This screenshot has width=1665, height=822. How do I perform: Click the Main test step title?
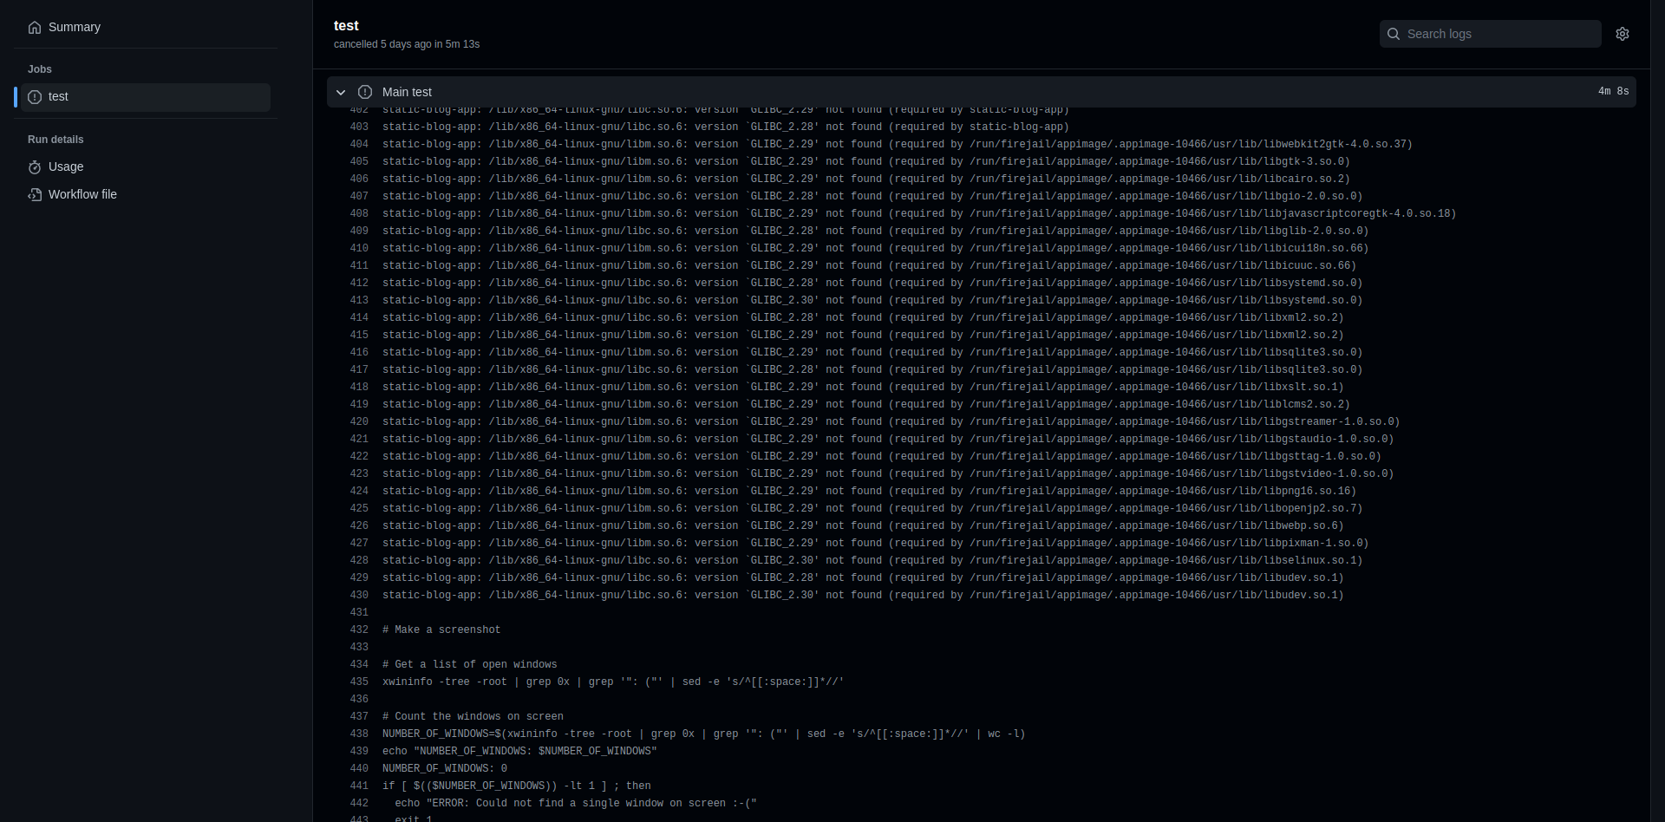tap(407, 92)
